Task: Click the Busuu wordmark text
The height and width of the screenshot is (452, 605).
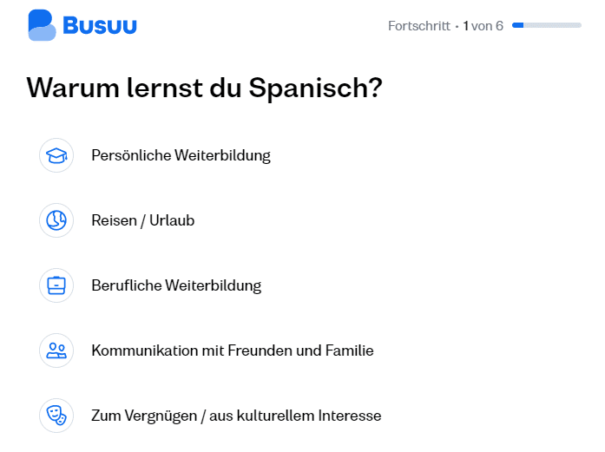Action: coord(100,26)
